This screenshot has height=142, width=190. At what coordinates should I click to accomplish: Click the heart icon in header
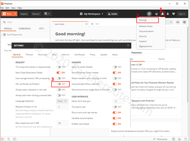tap(173, 14)
